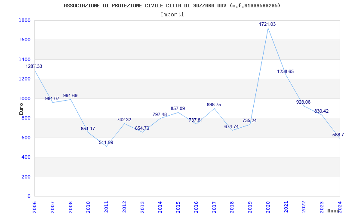Click year 2007 on x-axis
Screen dimensions: 344x215
coord(52,208)
